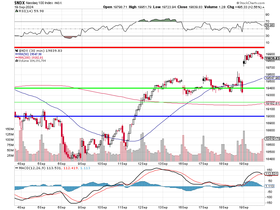Click the $NDX candlestick legend icon
Viewport: 280px width, 210px height.
tap(17, 51)
